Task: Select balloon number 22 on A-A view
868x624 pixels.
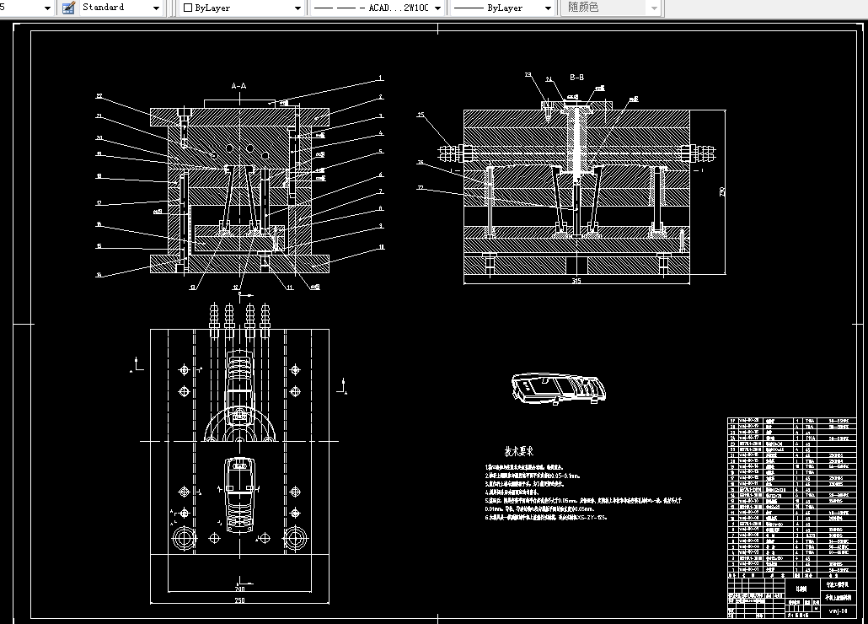Action: click(x=99, y=96)
